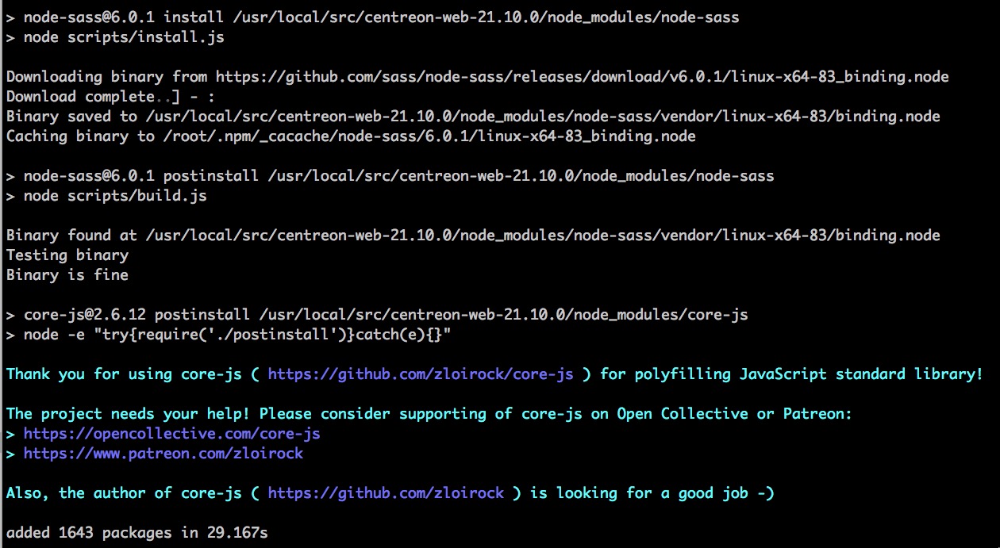Click the 'Testing binary' output line
This screenshot has height=548, width=1000.
coord(67,255)
